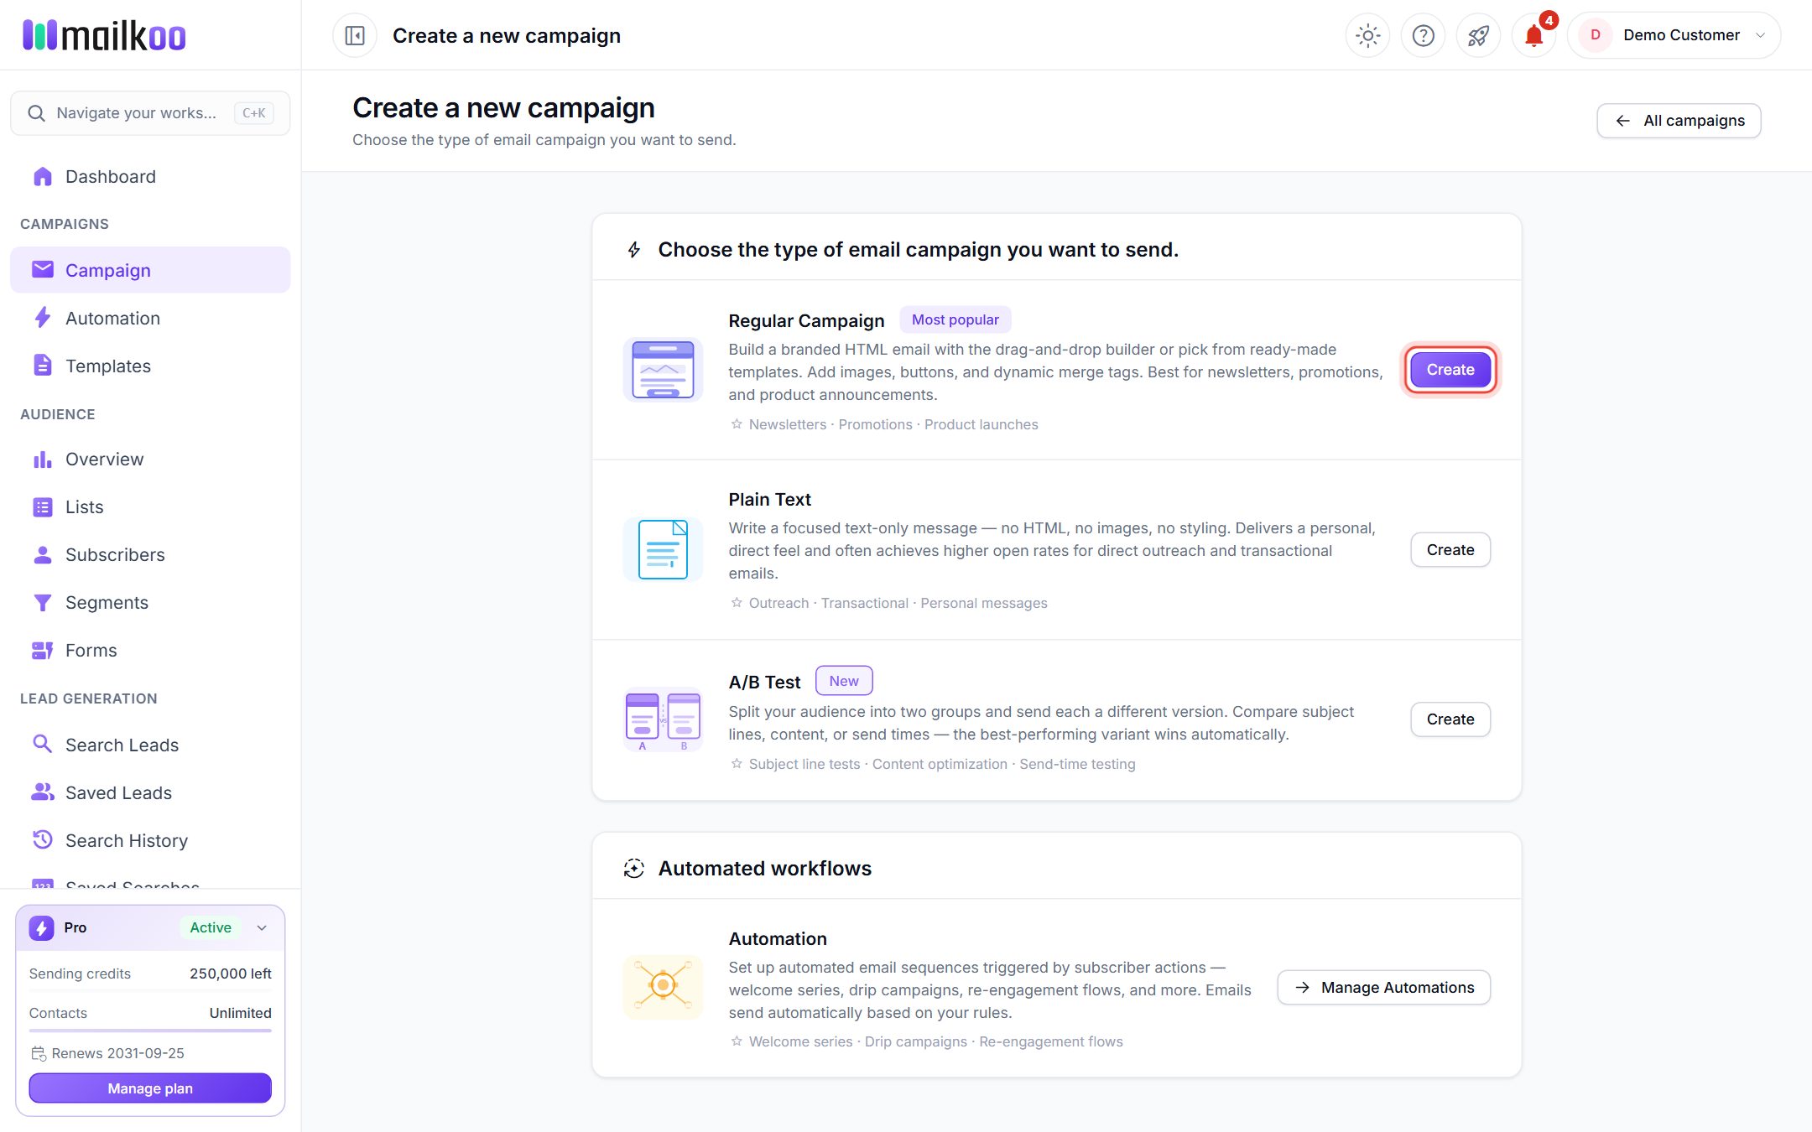The image size is (1812, 1132).
Task: Go to Automation in the sidebar
Action: coord(150,318)
